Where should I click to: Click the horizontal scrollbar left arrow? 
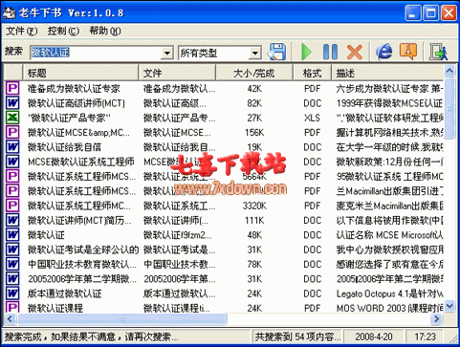[x=10, y=318]
